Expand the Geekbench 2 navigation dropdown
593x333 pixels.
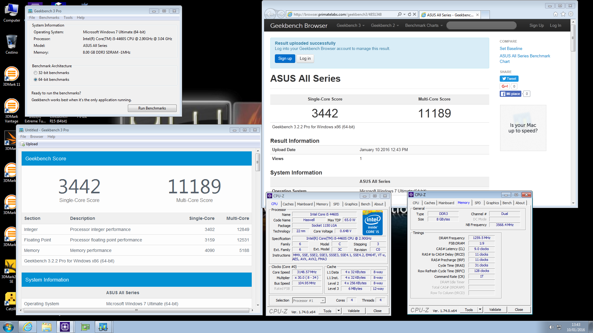tap(385, 25)
